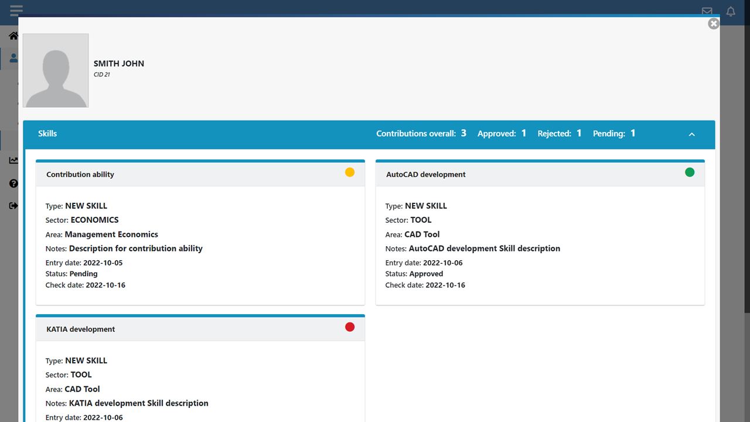Click the sign-out sidebar icon
This screenshot has width=750, height=422.
coord(13,206)
